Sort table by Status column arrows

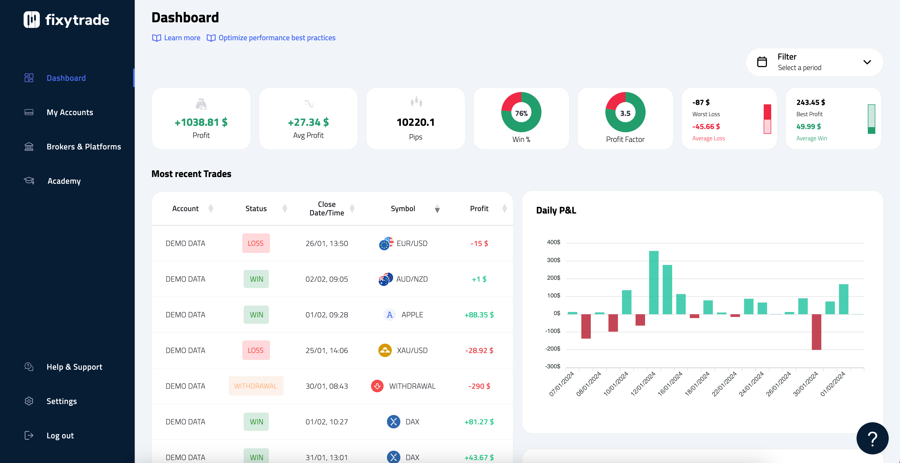(285, 208)
